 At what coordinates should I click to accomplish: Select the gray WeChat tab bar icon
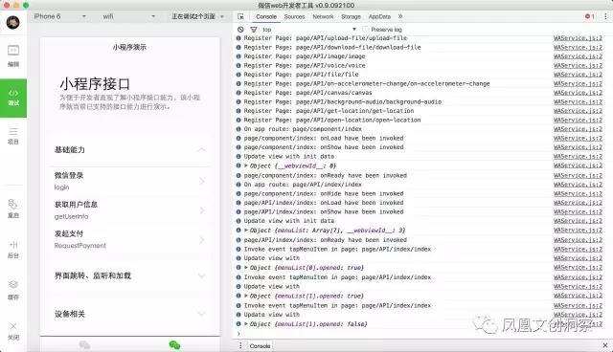(x=84, y=344)
